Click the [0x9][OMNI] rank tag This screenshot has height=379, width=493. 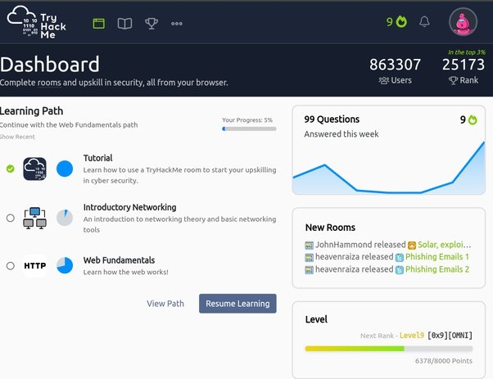[450, 336]
